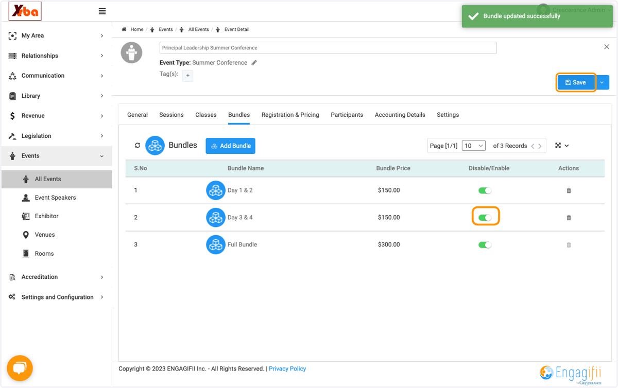Click the Save button
Viewport: 618px width, 388px height.
576,82
